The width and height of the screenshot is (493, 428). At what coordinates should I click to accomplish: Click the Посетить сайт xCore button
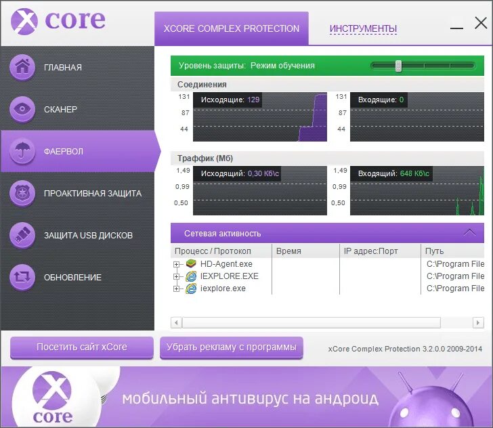[82, 347]
